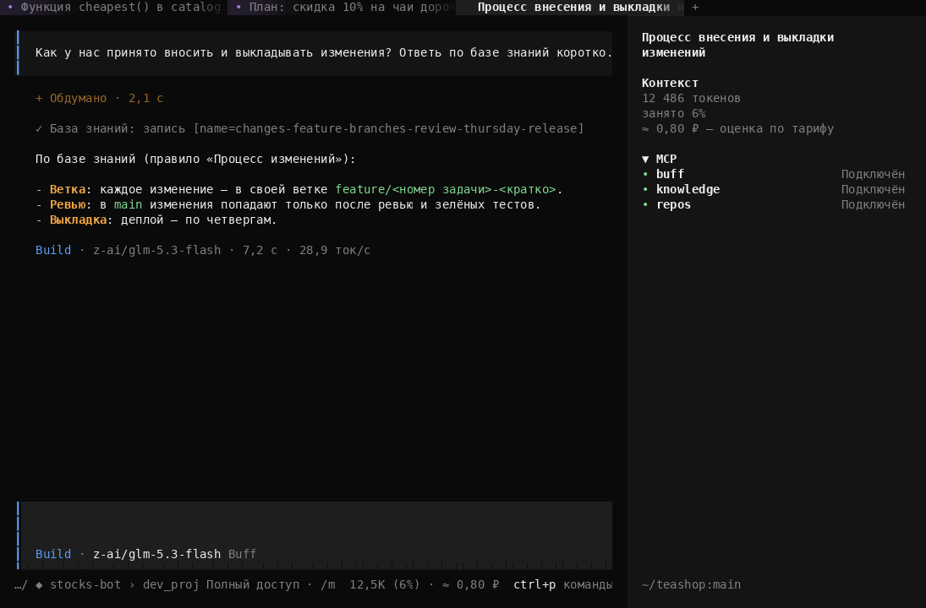Screen dimensions: 926x608
Task: Click green "main" code word in Ревью line
Action: click(x=129, y=204)
